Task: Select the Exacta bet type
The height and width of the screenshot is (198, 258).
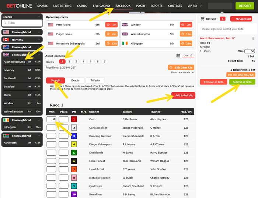Action: pyautogui.click(x=75, y=80)
